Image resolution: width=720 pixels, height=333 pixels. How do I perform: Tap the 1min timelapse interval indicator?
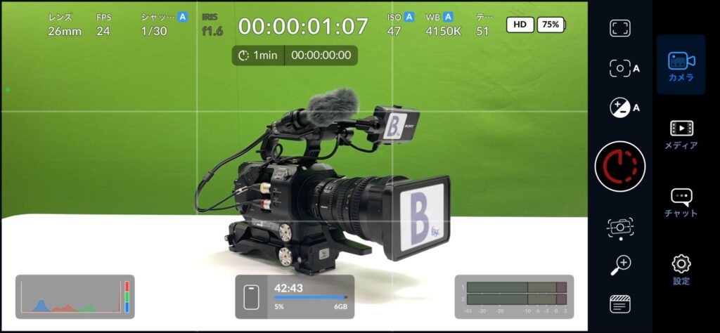pyautogui.click(x=258, y=55)
